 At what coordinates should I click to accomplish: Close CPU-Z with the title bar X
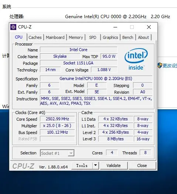pos(149,27)
